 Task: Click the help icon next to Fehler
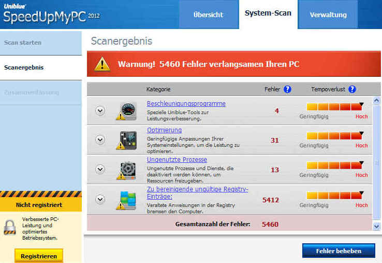pos(287,89)
